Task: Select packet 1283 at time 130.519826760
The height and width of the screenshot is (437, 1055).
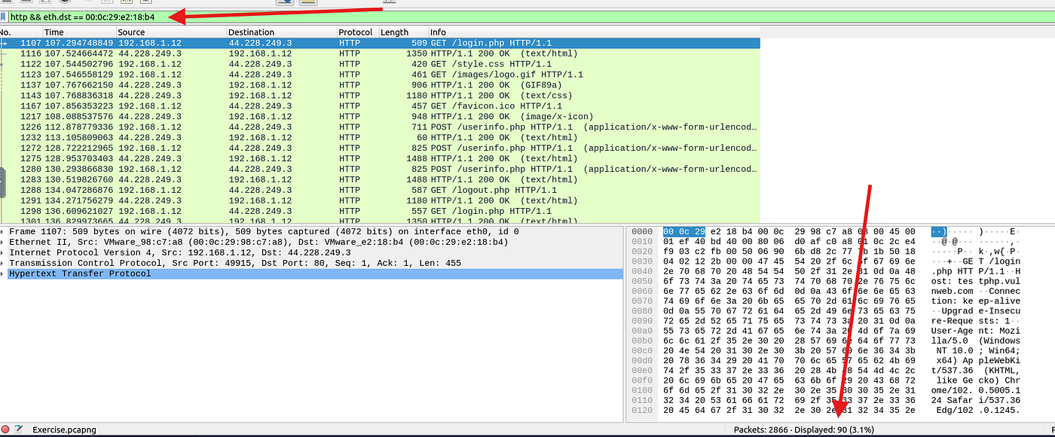Action: 380,180
